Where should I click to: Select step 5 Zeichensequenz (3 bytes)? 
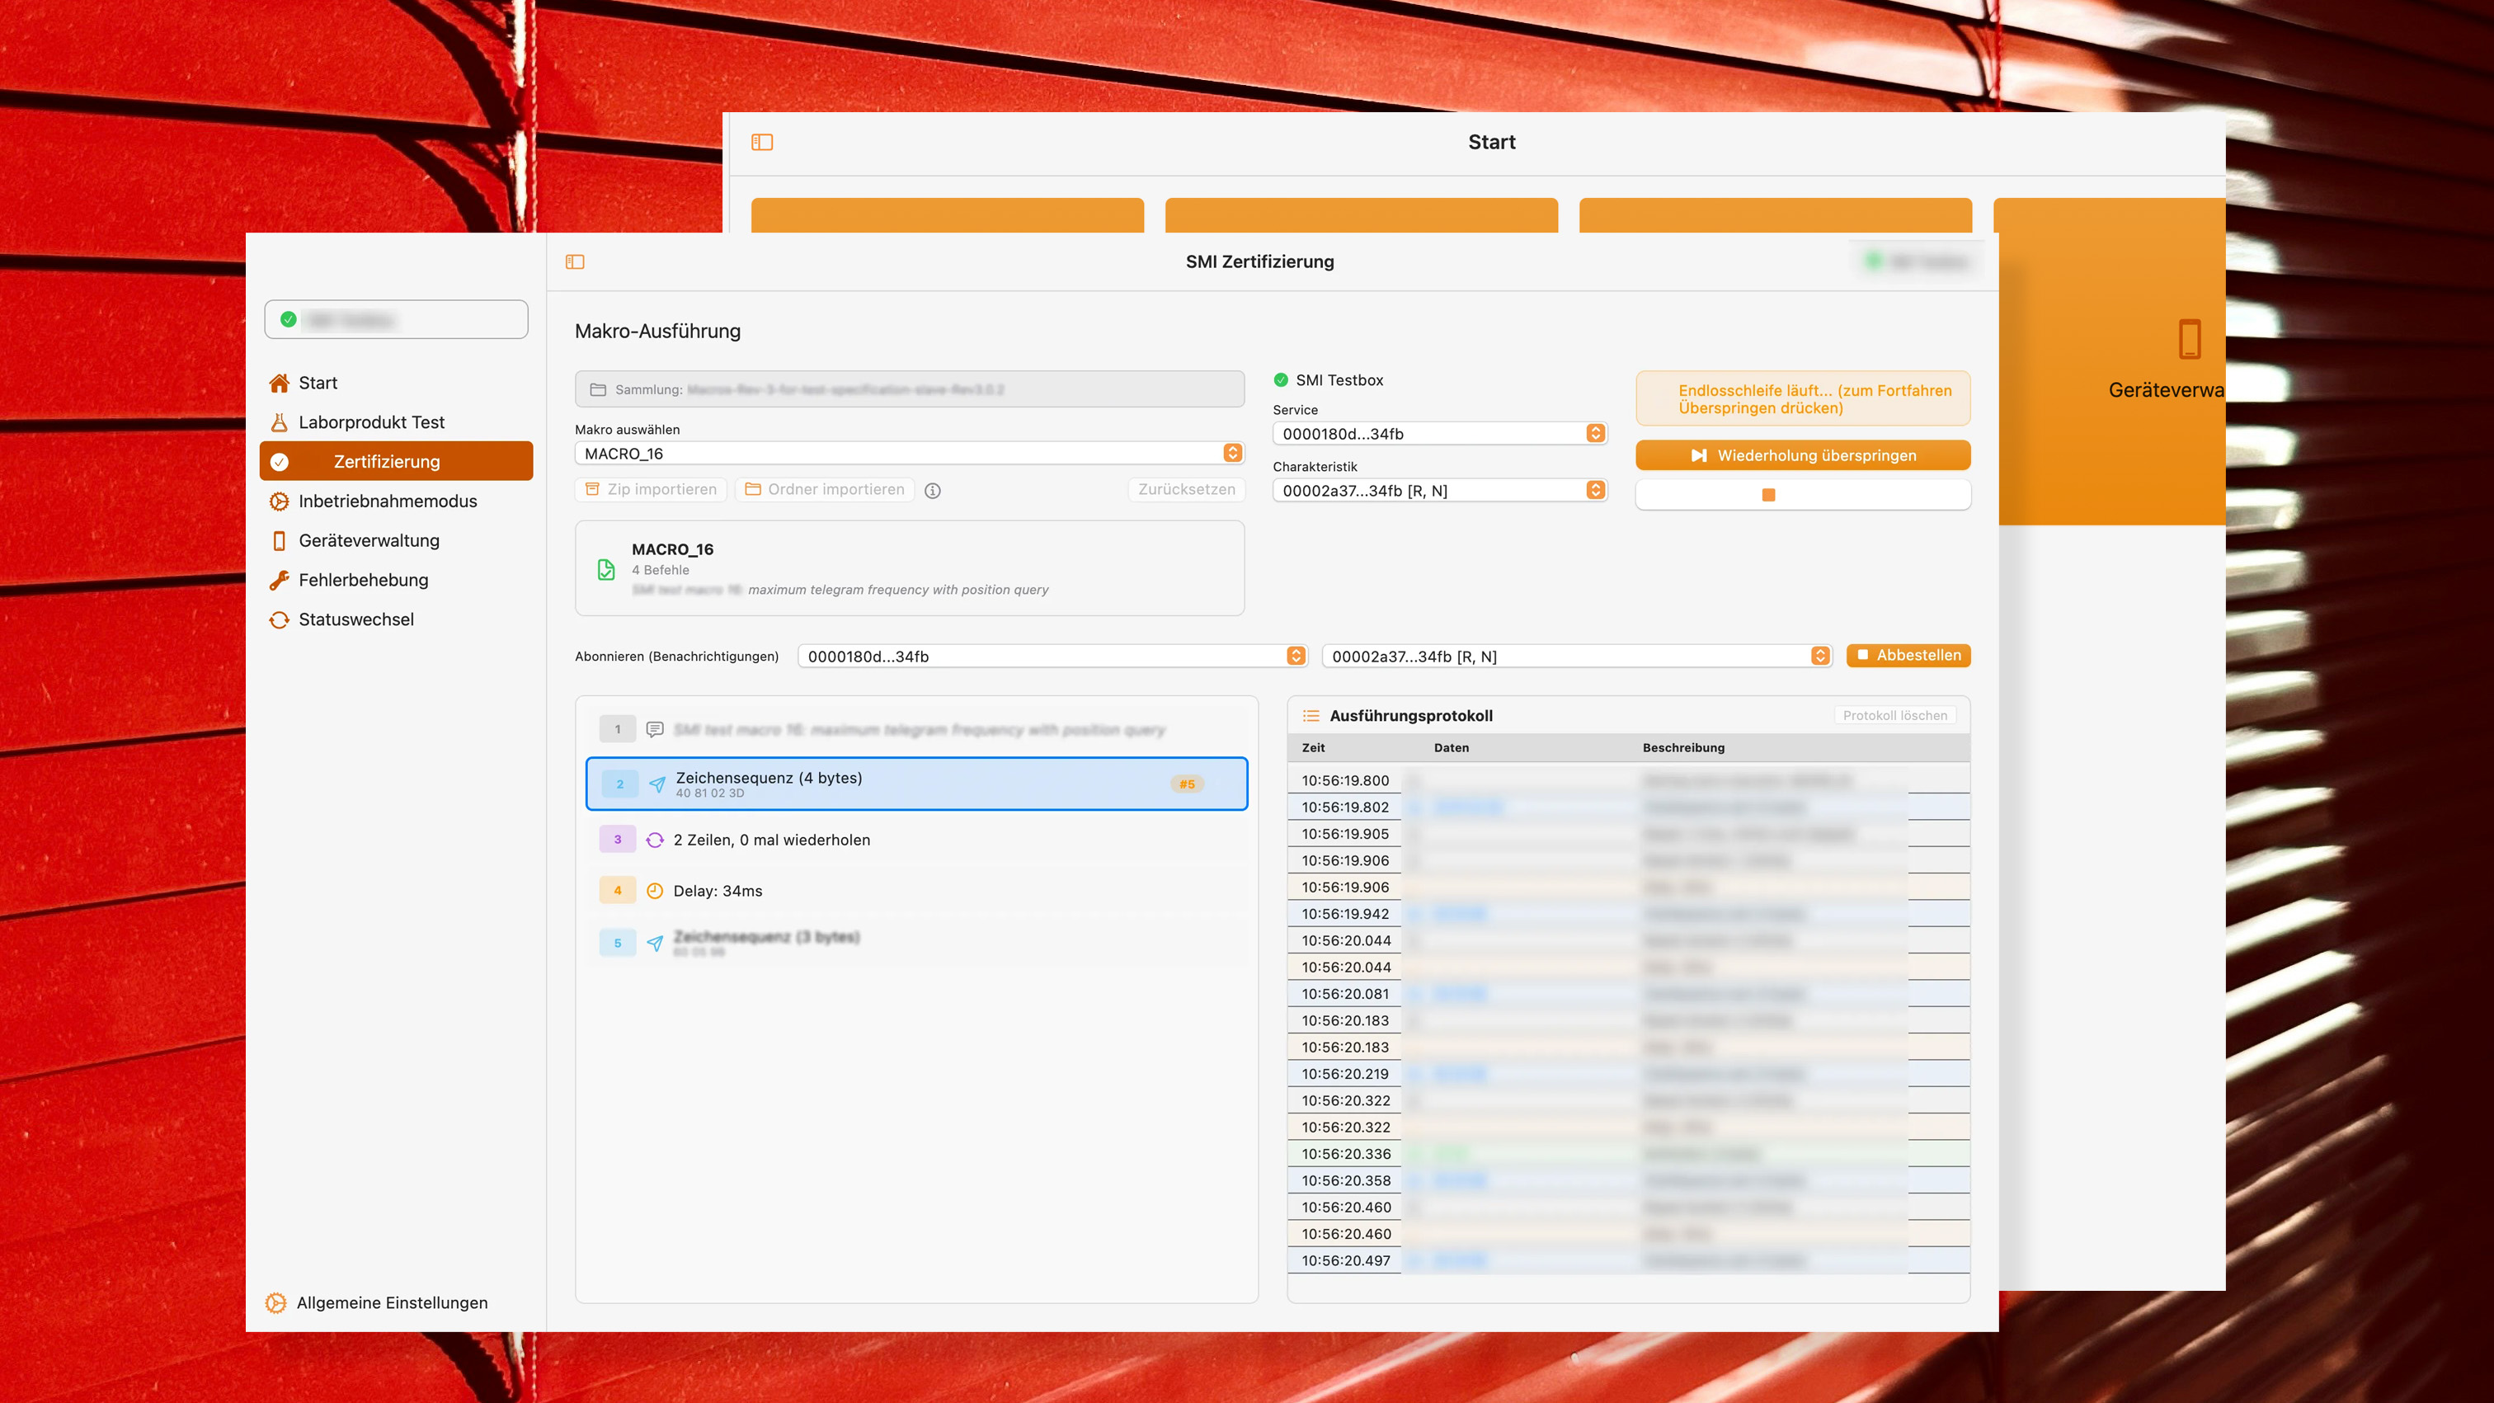click(916, 942)
